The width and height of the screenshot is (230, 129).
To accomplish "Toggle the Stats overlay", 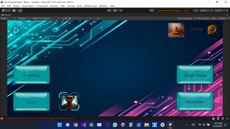I will tap(214, 18).
